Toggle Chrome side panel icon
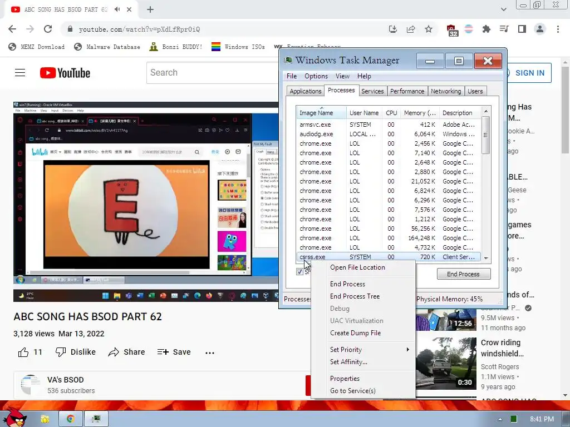 point(522,29)
